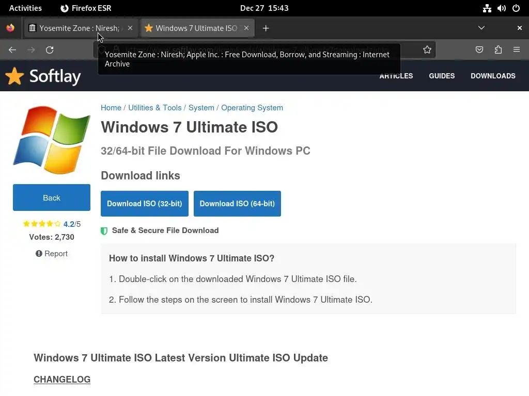Reload the current page
529x396 pixels.
click(x=50, y=50)
